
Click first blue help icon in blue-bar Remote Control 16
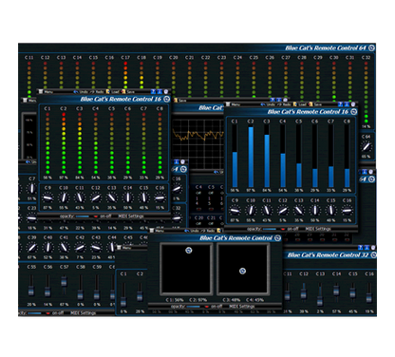341,104
